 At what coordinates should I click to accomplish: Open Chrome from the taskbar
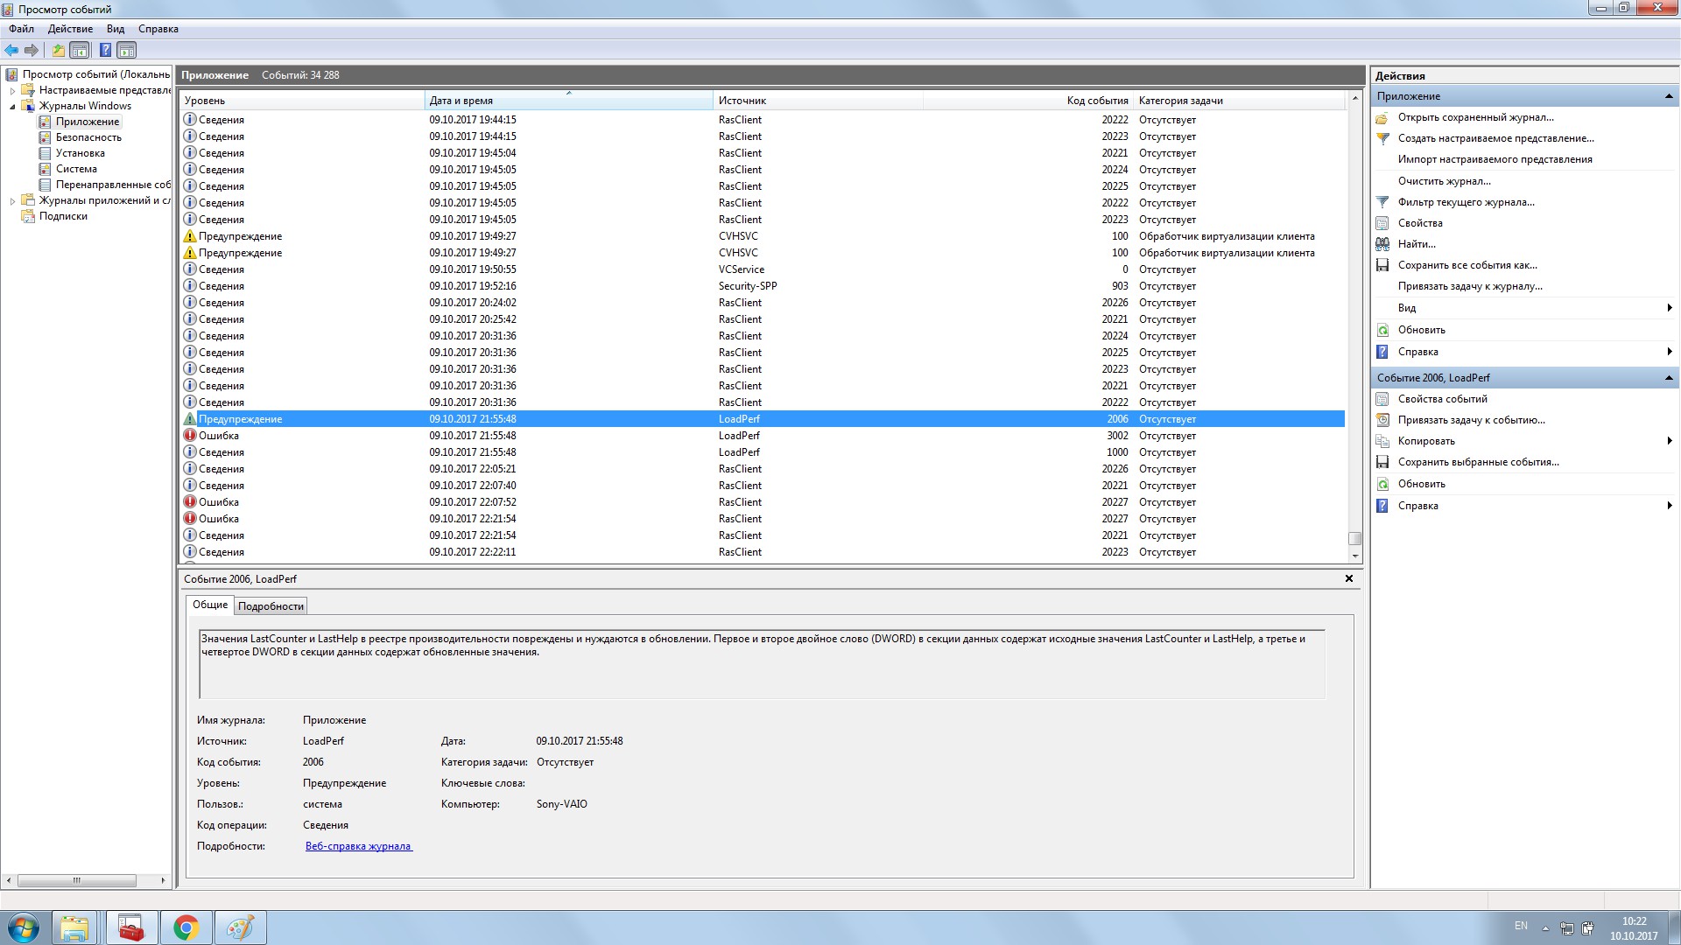[186, 927]
